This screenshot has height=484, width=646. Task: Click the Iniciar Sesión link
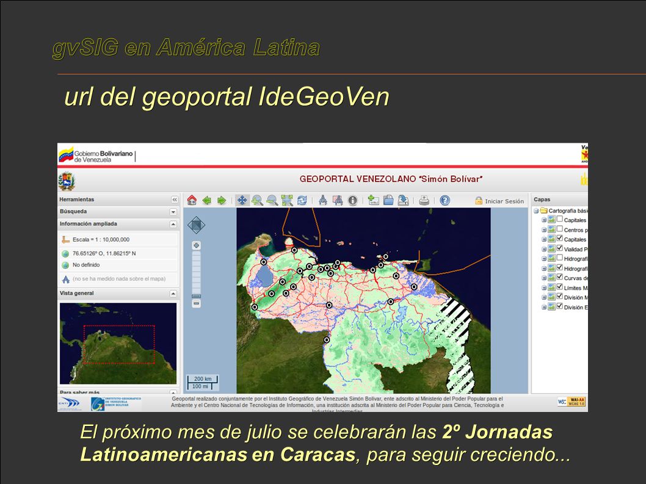(x=504, y=201)
